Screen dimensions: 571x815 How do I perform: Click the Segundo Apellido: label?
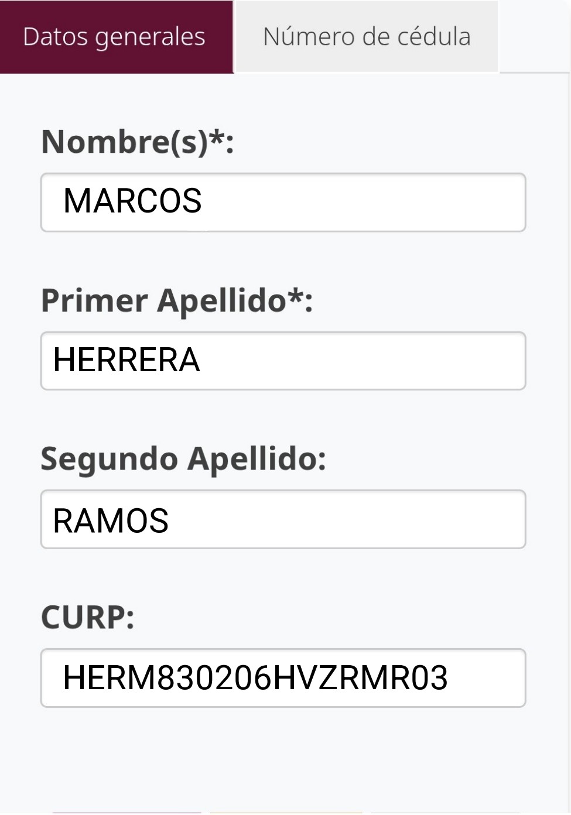183,458
